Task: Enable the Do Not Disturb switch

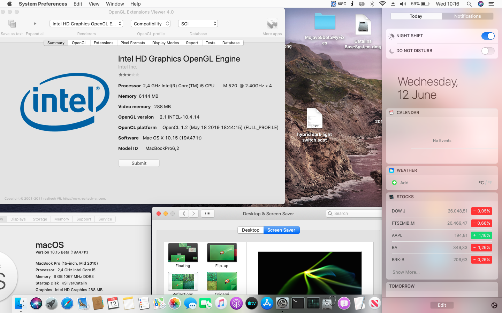Action: point(488,51)
